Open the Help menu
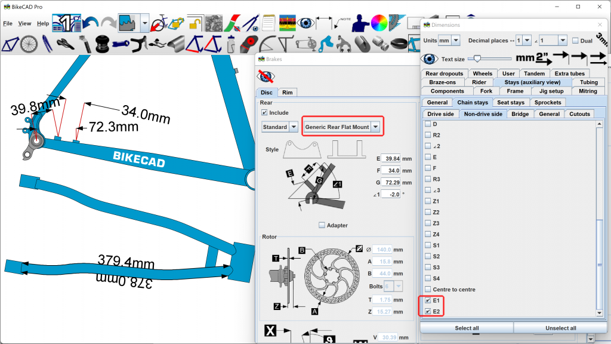The image size is (611, 344). tap(43, 23)
